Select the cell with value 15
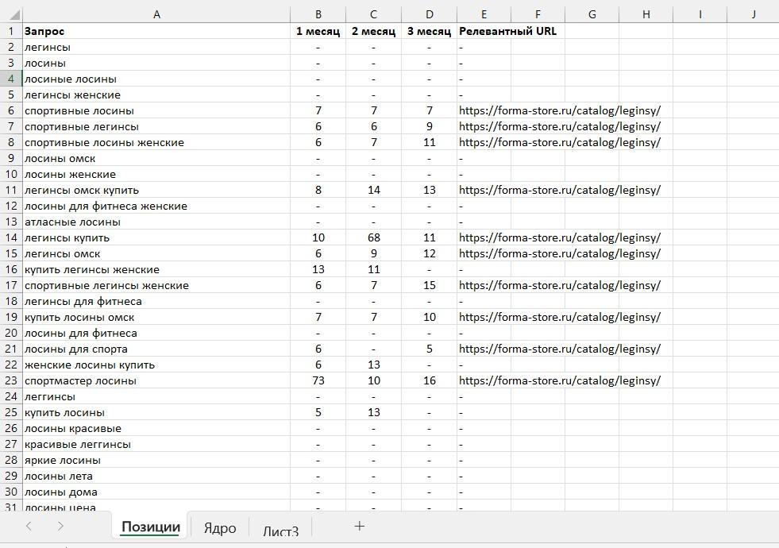Image resolution: width=779 pixels, height=548 pixels. tap(430, 285)
